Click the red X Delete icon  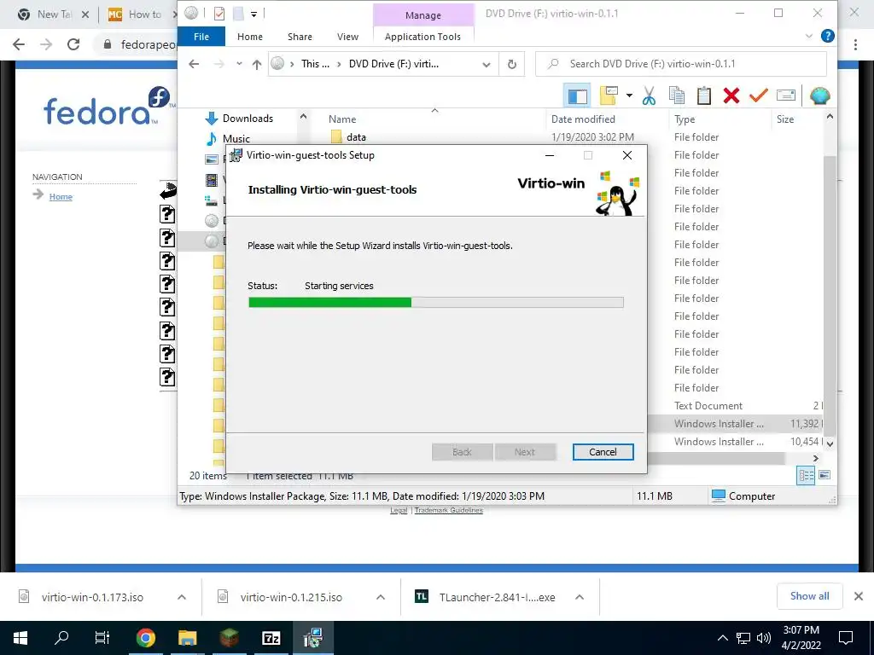click(x=731, y=96)
